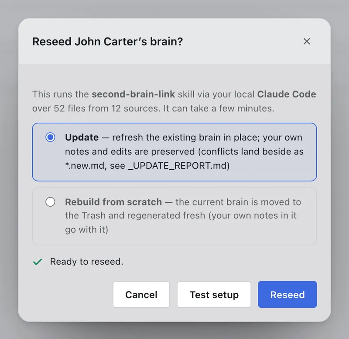This screenshot has height=339, width=349.
Task: Close the reseed dialog with the X icon
Action: click(307, 41)
